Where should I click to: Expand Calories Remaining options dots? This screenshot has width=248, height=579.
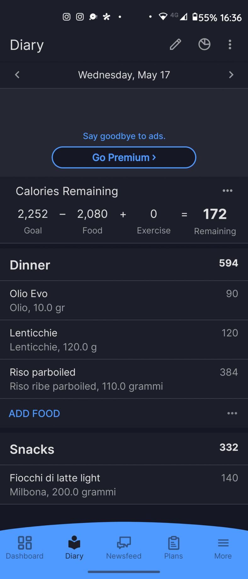tap(227, 191)
